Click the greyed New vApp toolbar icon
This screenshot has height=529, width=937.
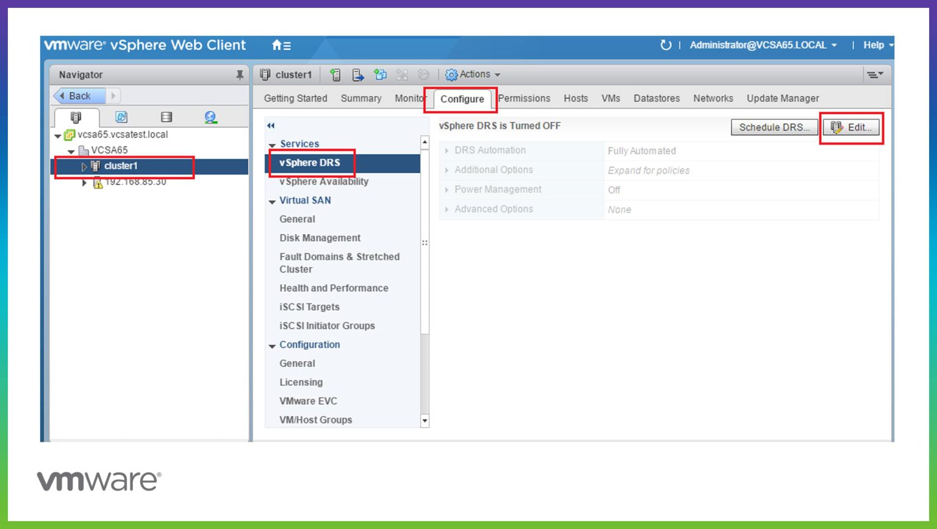402,74
